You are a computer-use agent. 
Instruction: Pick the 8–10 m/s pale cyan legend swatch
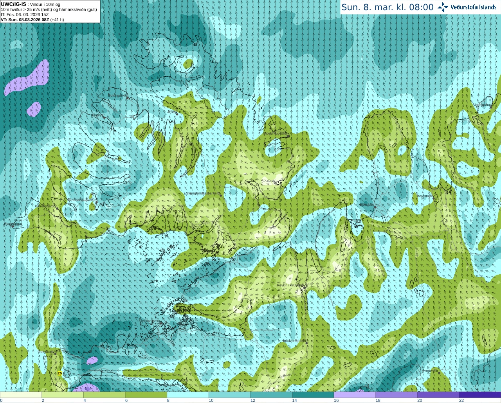pos(188,395)
